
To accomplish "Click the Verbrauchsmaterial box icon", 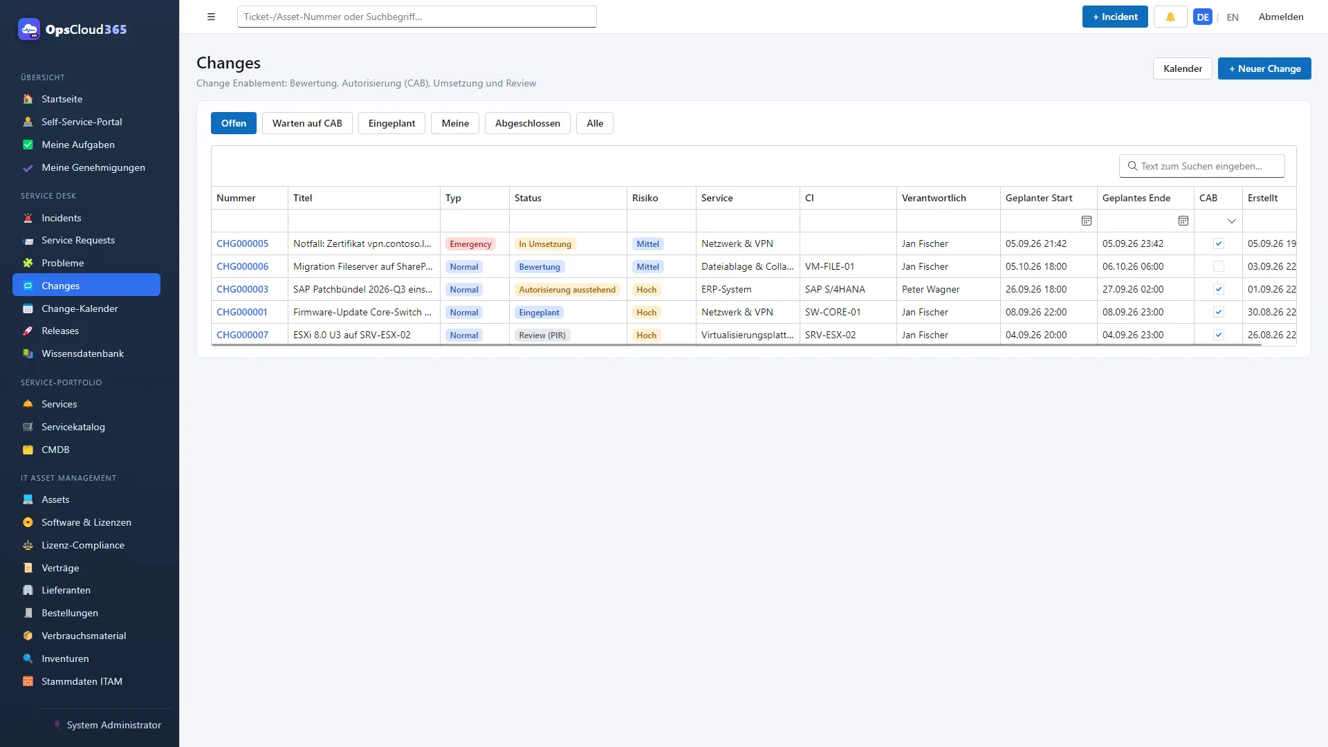I will [28, 636].
